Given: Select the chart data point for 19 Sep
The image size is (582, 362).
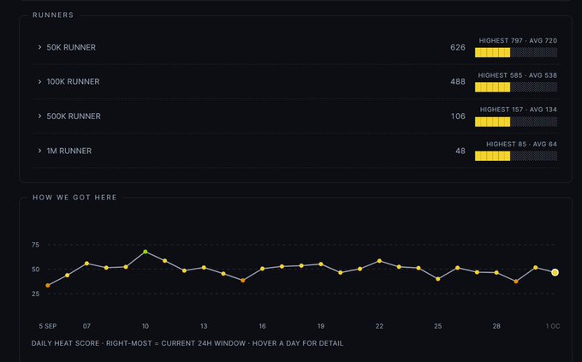Looking at the screenshot, I should [x=321, y=264].
